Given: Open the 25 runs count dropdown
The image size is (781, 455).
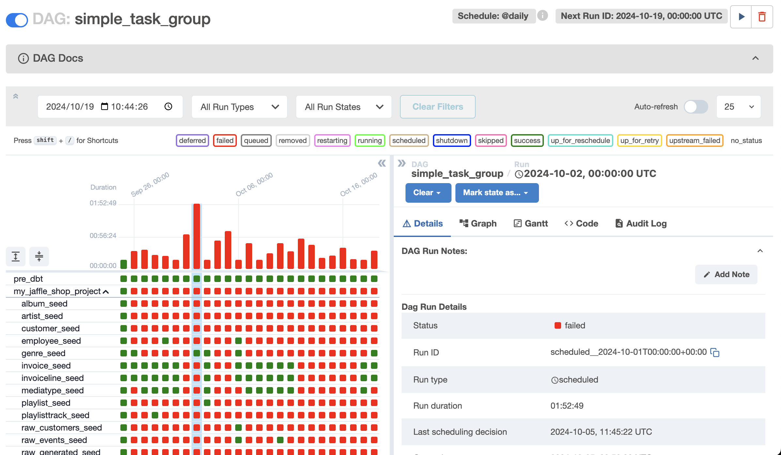Looking at the screenshot, I should [739, 107].
